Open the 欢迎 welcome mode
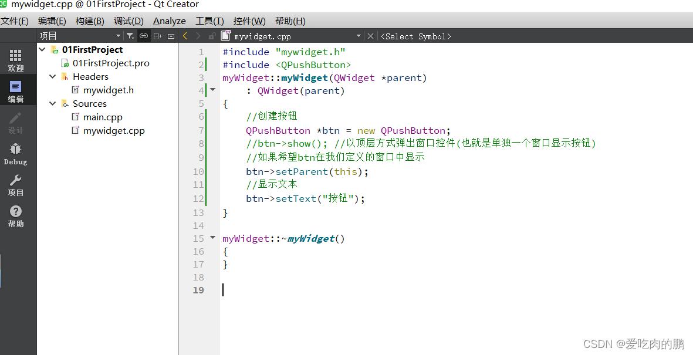 pyautogui.click(x=15, y=60)
